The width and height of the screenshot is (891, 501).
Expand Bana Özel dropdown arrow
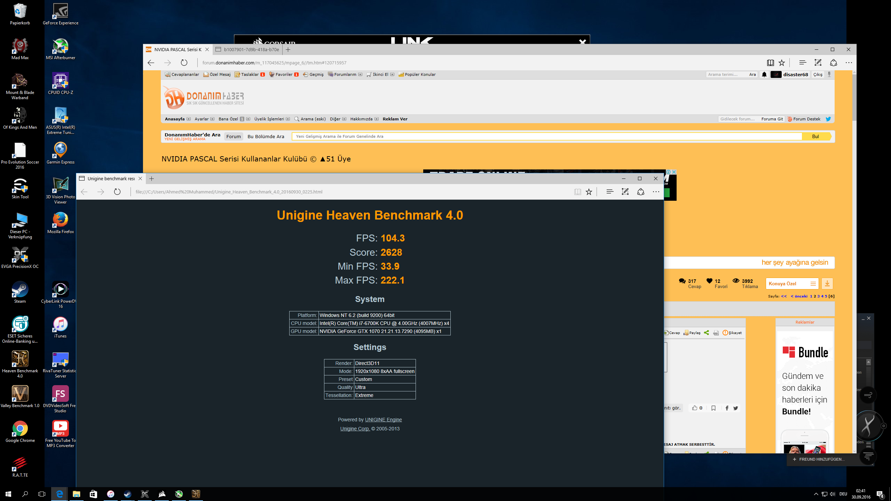[248, 119]
